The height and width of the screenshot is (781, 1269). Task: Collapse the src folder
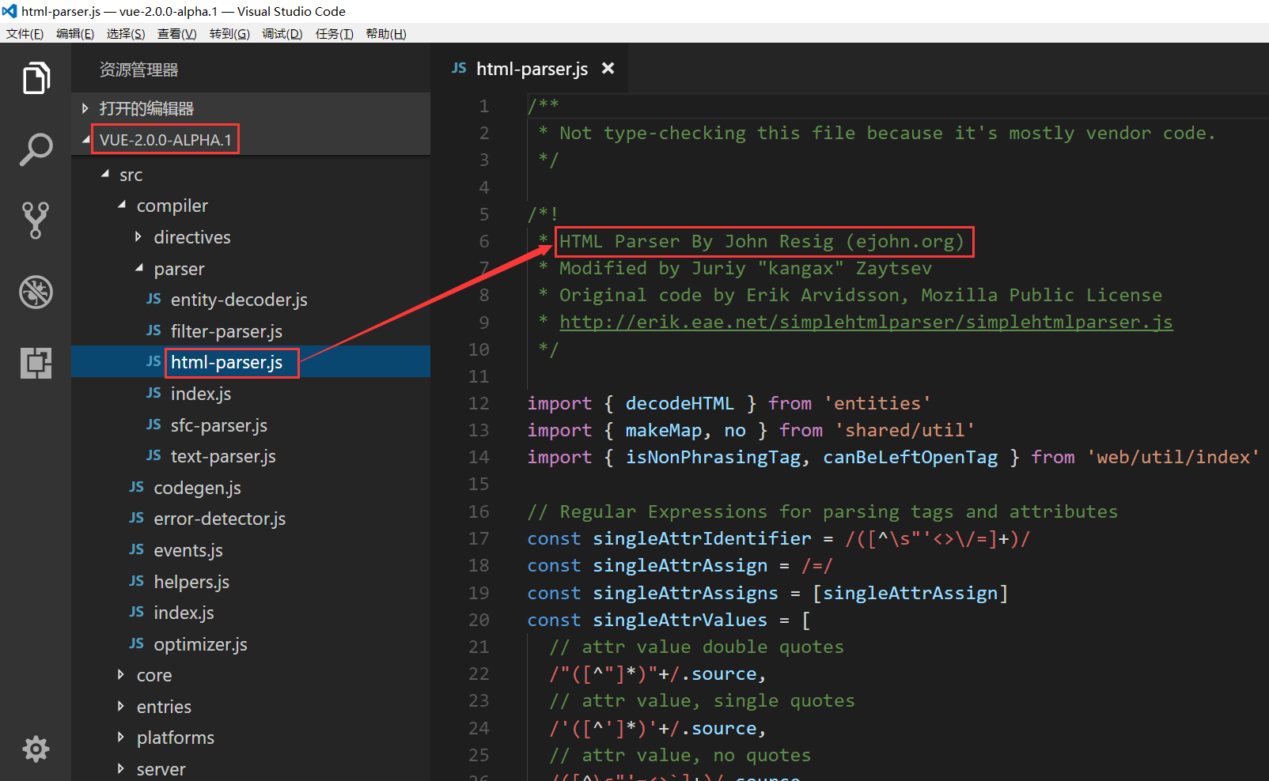(x=105, y=174)
